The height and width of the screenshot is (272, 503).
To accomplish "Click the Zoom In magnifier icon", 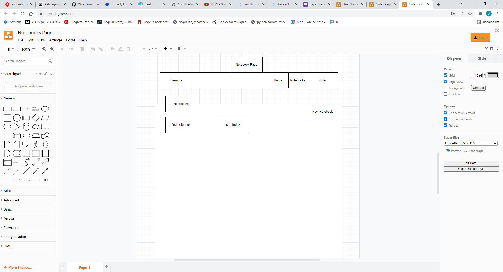I will pos(44,49).
